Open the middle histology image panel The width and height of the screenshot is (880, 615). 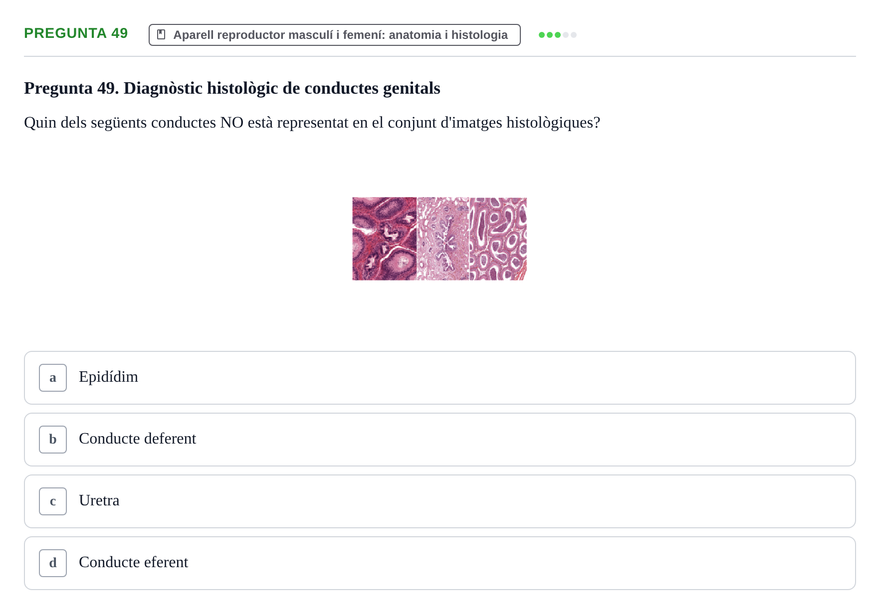(x=443, y=239)
